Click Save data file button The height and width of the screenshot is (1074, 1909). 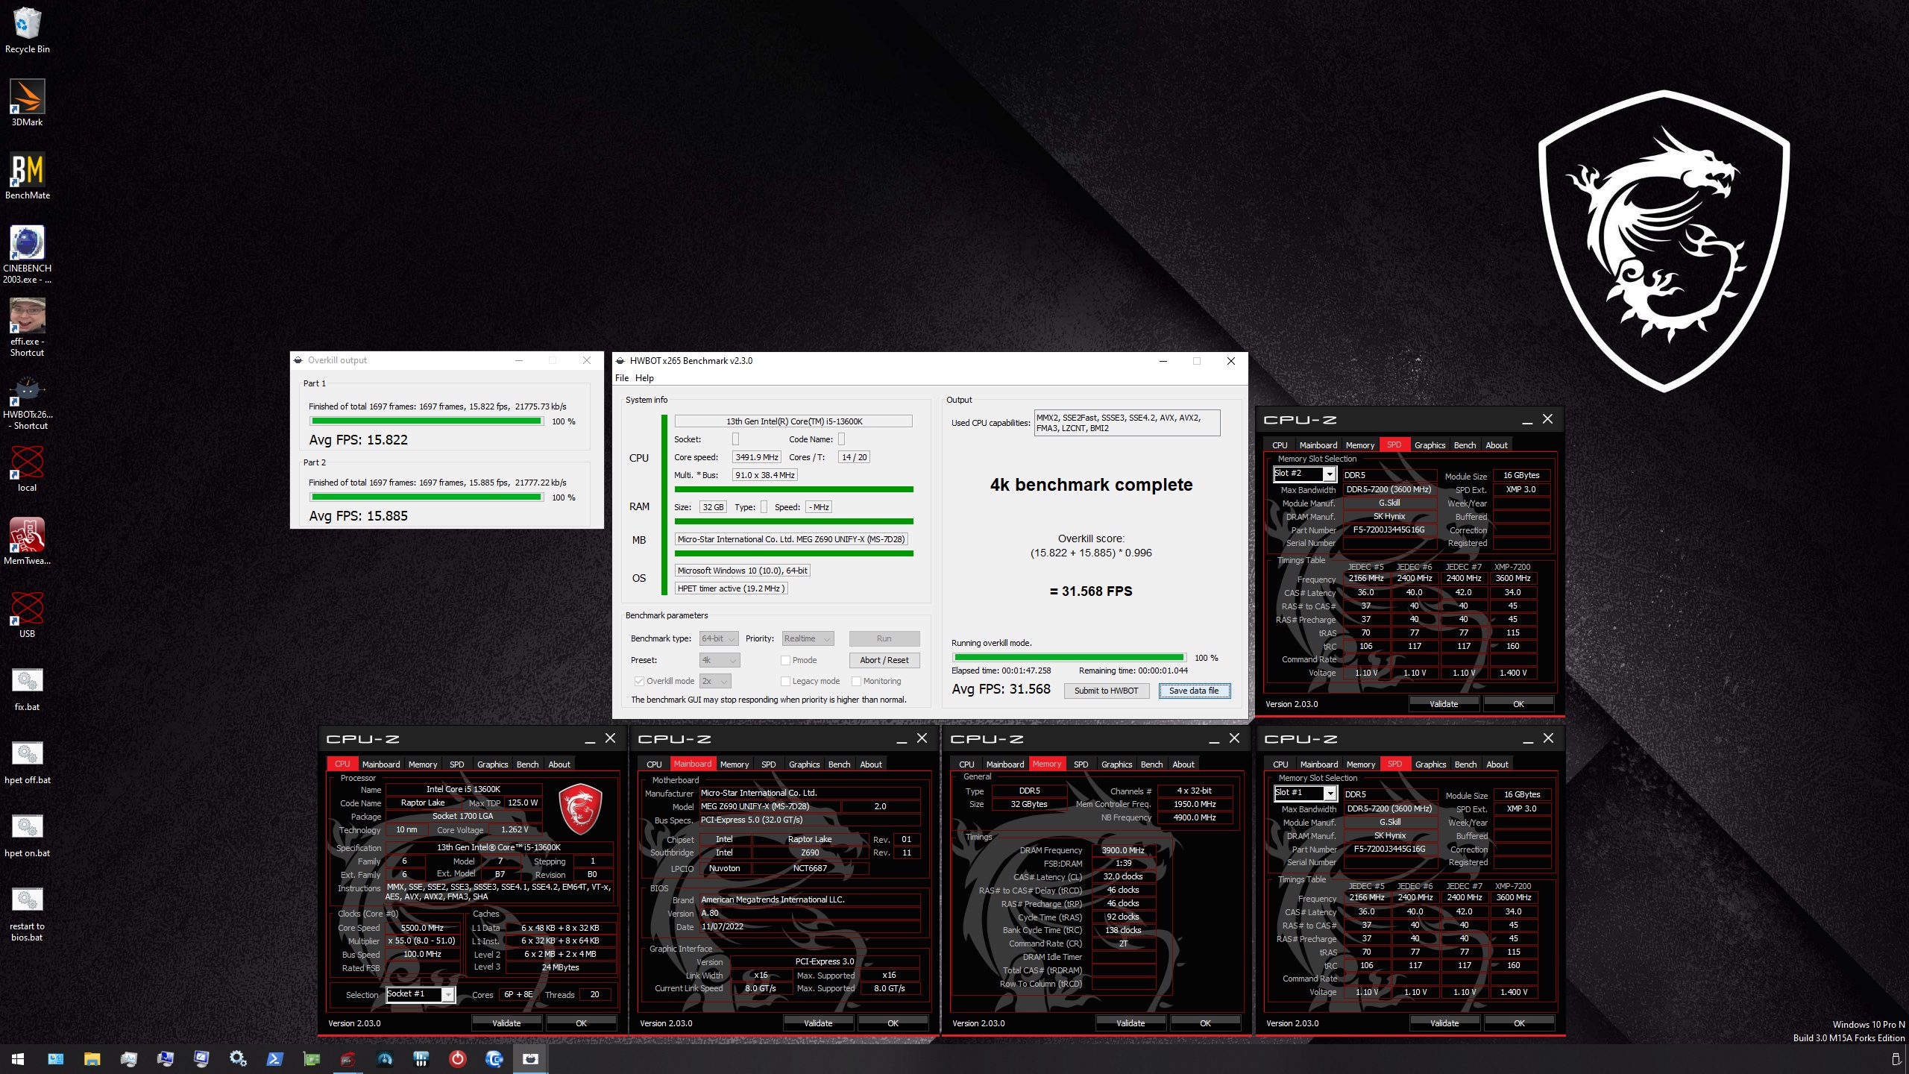1194,691
